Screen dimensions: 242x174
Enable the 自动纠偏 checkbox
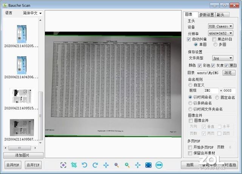[x=189, y=39]
